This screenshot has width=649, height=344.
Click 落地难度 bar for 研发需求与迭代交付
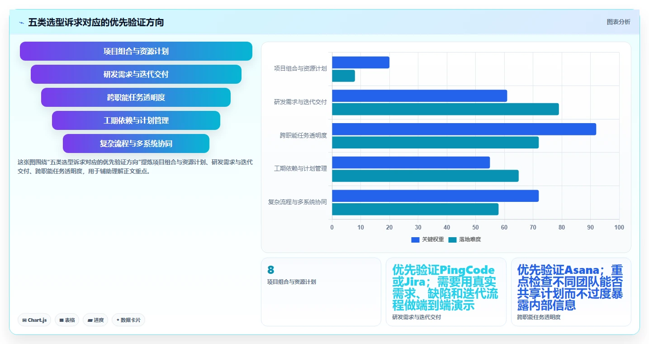point(445,109)
